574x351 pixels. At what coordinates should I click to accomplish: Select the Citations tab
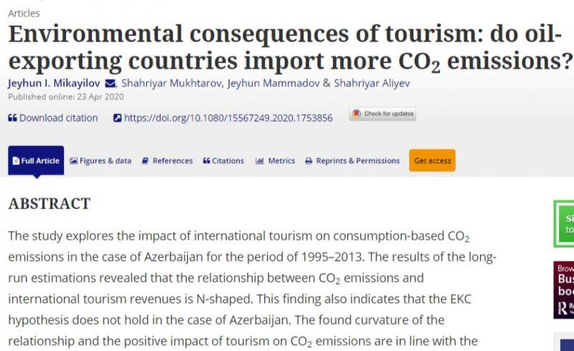224,161
